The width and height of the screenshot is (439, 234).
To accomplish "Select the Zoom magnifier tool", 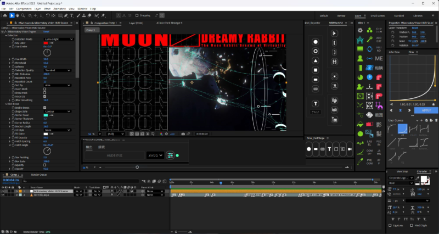I will pyautogui.click(x=23, y=16).
